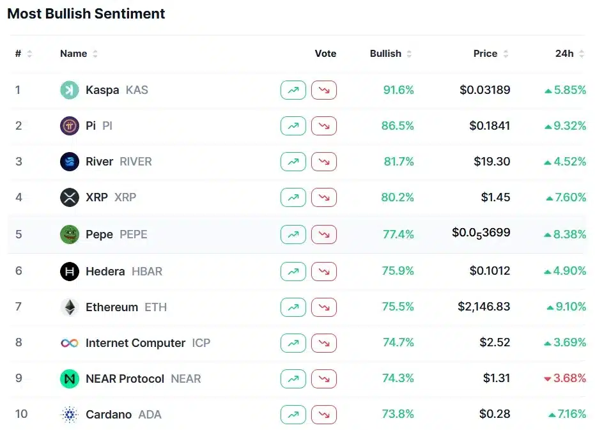
Task: Vote bearish on Cardano
Action: (x=324, y=415)
